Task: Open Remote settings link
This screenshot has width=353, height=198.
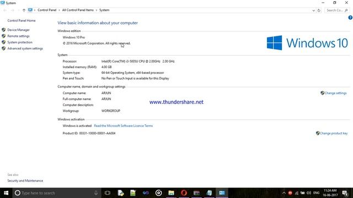Action: 18,36
